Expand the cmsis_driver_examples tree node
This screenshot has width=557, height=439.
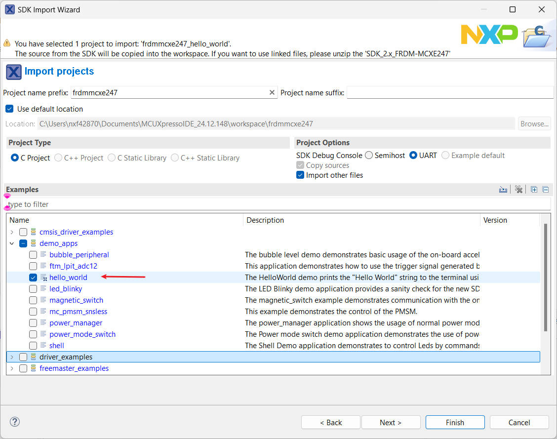click(12, 232)
